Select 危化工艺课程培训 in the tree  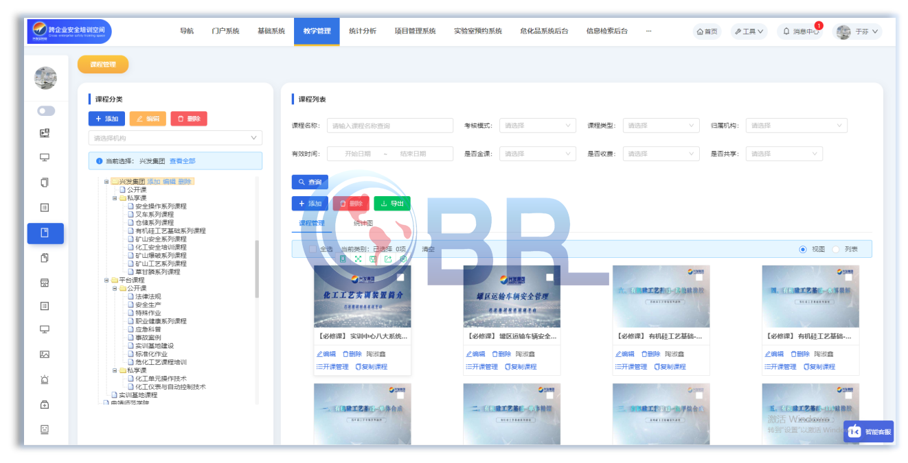click(x=161, y=362)
